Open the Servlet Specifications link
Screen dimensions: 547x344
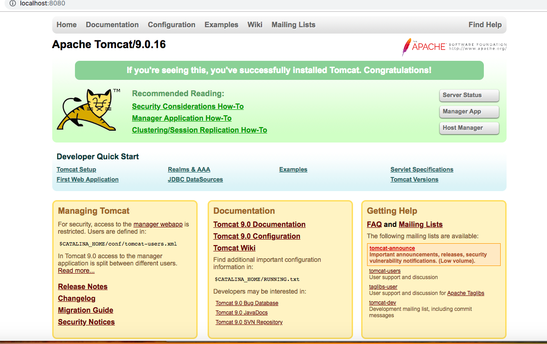[422, 170]
